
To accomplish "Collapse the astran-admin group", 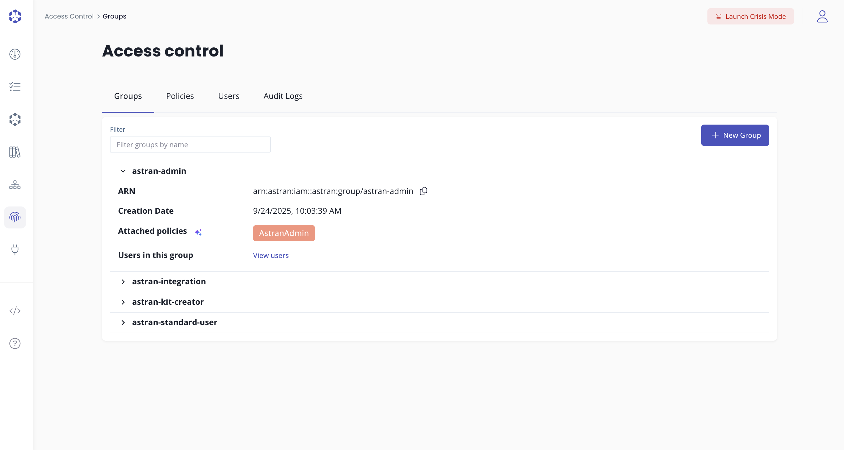I will click(x=123, y=171).
